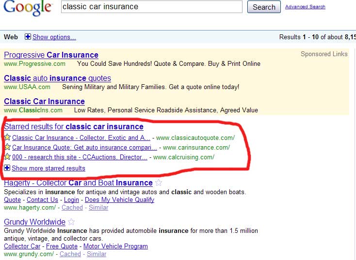Open Hagerty Login sitelink

tap(71, 199)
